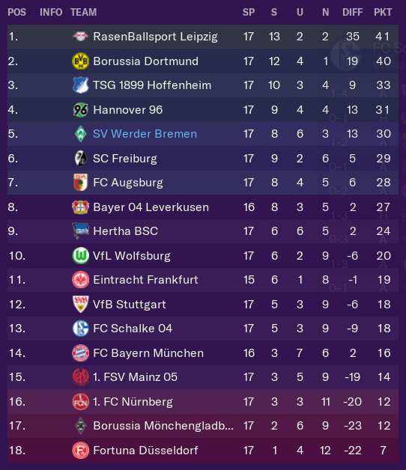Click the Borussia Dortmund BVB logo
Viewport: 406px width, 470px height.
[x=80, y=61]
